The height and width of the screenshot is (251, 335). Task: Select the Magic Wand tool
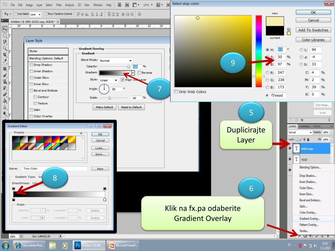tap(5, 48)
